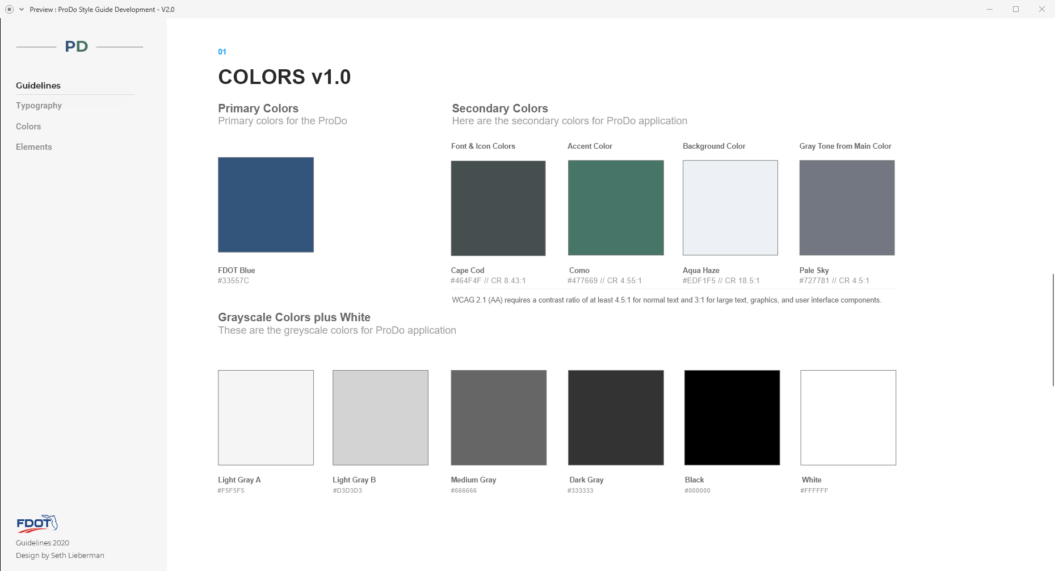
Task: Select the Aqua Haze background swatch
Action: pyautogui.click(x=730, y=208)
